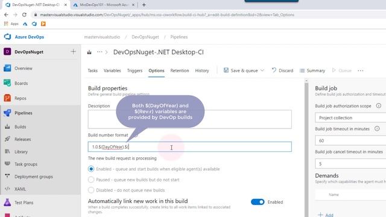The width and height of the screenshot is (386, 217).
Task: Select the Options tab
Action: (x=156, y=71)
